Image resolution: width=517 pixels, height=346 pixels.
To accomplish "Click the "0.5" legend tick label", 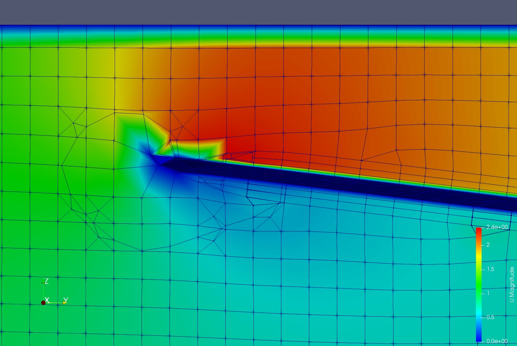I will coord(490,317).
